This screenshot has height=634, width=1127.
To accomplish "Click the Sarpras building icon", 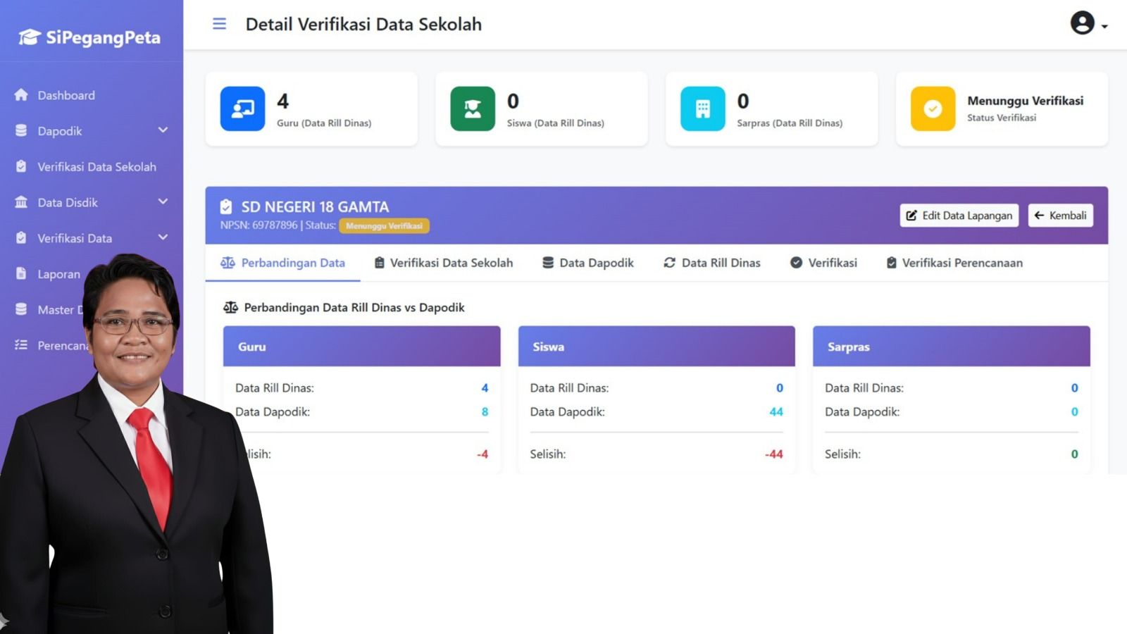I will coord(702,108).
